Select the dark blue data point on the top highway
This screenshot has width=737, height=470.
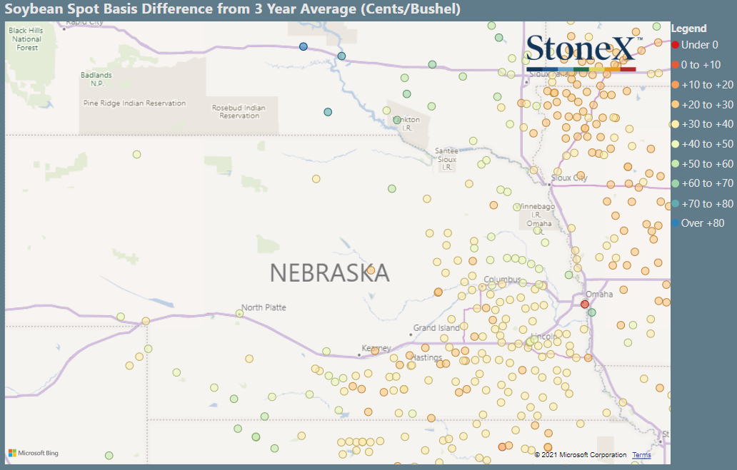tap(304, 46)
